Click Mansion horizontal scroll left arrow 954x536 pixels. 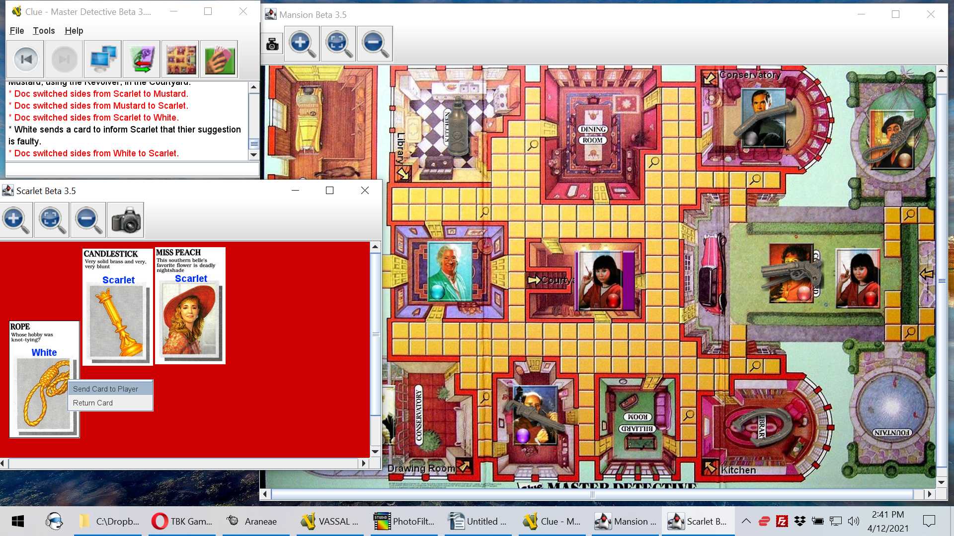(265, 494)
